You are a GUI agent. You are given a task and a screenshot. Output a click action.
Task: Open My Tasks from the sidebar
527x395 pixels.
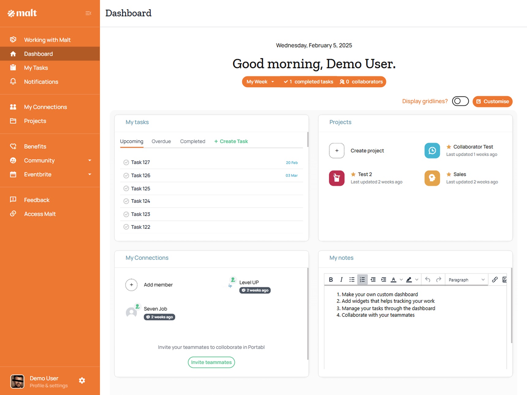[x=36, y=68]
